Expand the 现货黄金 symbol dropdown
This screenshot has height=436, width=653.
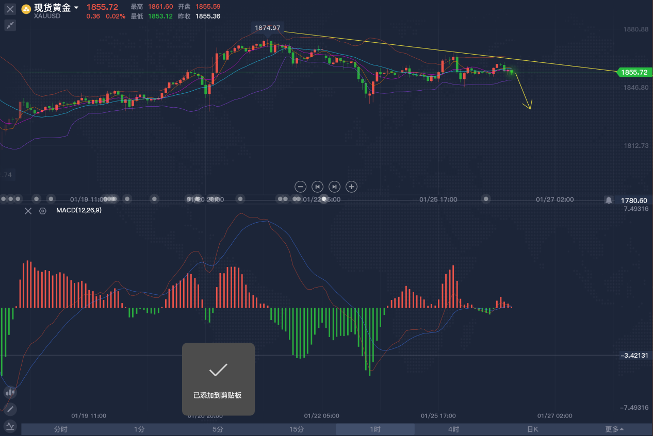[x=76, y=8]
